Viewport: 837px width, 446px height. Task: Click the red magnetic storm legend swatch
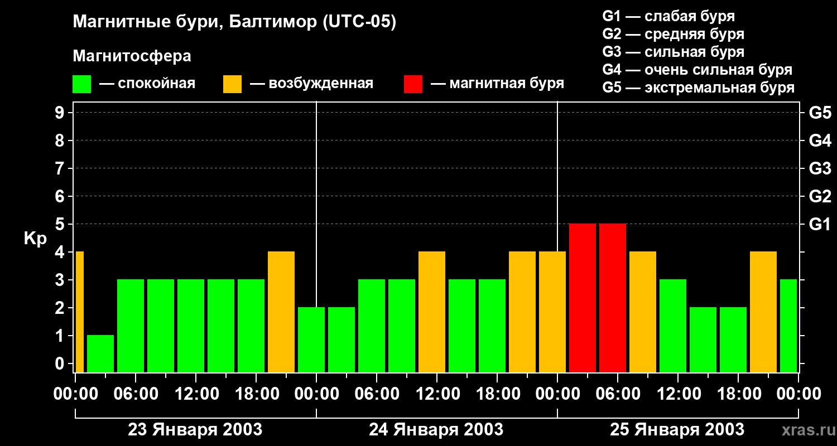pos(413,84)
